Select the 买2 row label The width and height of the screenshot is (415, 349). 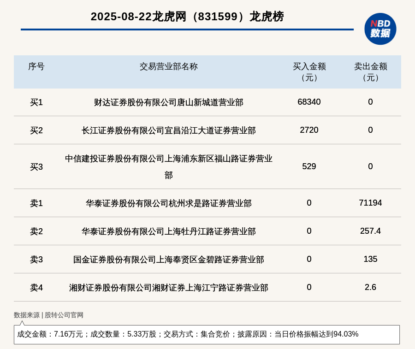point(36,130)
